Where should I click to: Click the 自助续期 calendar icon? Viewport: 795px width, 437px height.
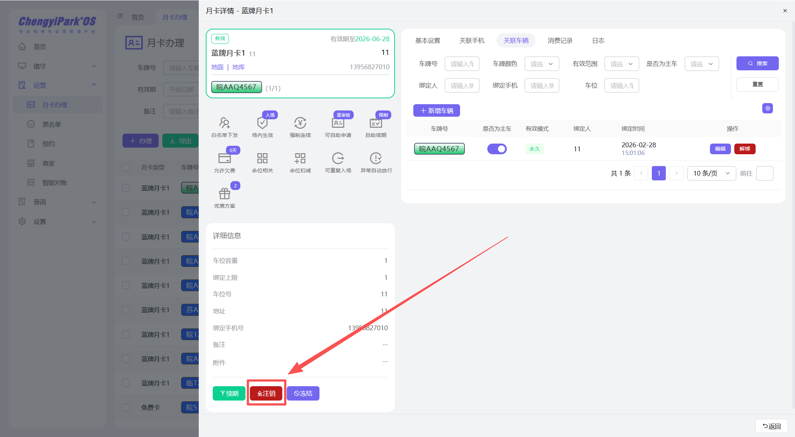pyautogui.click(x=376, y=123)
